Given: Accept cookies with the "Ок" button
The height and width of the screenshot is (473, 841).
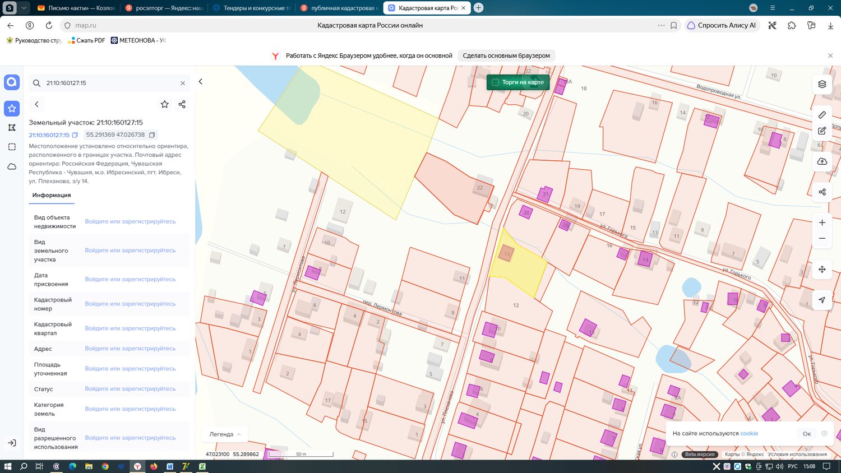Looking at the screenshot, I should [807, 434].
